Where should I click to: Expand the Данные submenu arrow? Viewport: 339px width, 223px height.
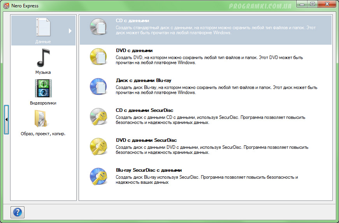[x=70, y=31]
